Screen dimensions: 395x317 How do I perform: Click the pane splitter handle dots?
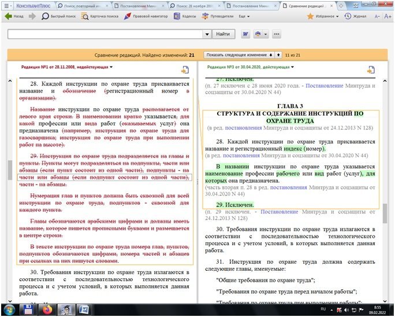pos(197,182)
